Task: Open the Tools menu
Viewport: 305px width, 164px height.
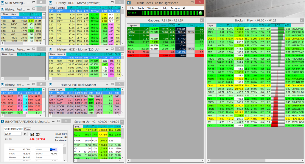Action: tap(141, 8)
